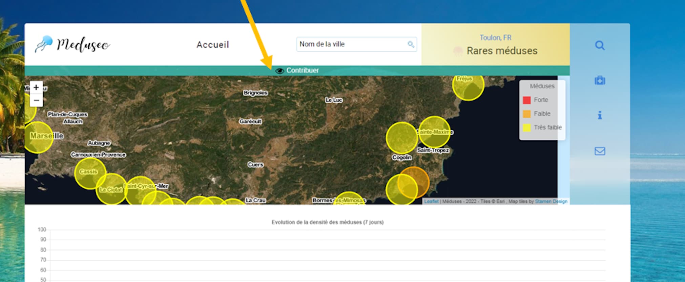Click the Saint-Tropez map label

point(433,150)
